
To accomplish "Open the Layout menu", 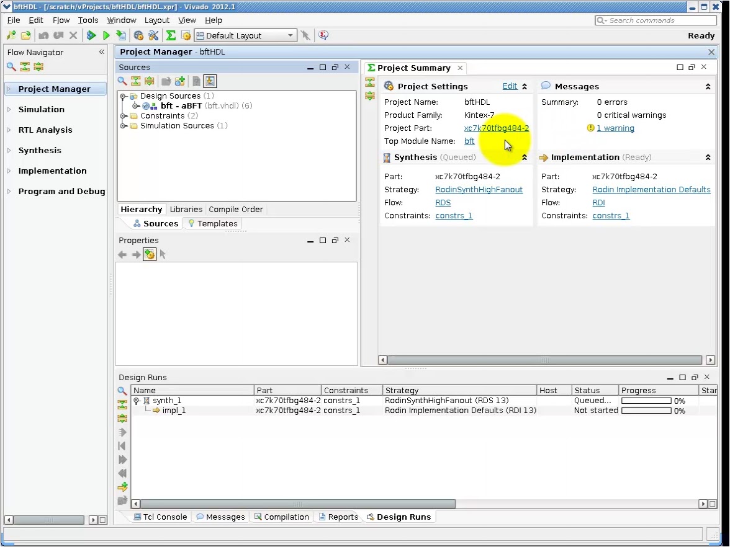I will click(157, 20).
